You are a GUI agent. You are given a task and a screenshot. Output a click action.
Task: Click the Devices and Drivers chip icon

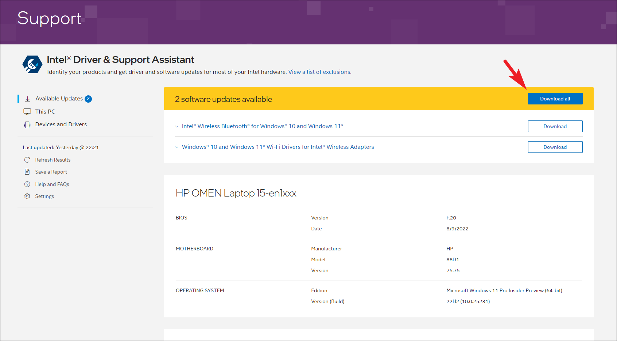(x=27, y=125)
